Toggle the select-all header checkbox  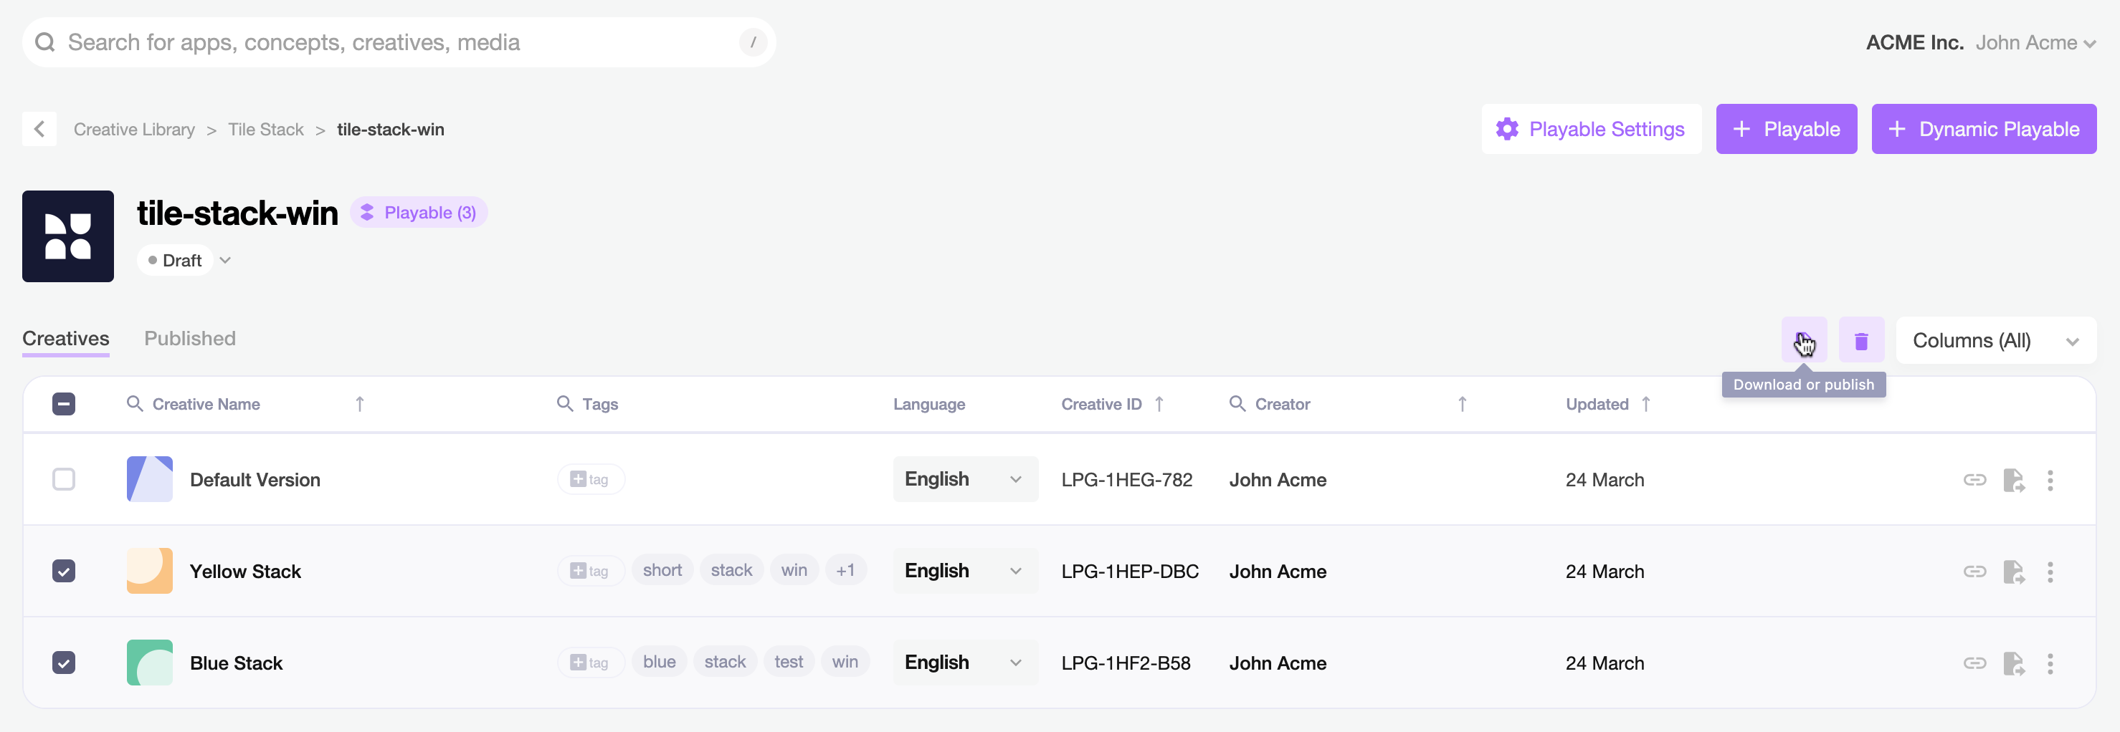65,404
